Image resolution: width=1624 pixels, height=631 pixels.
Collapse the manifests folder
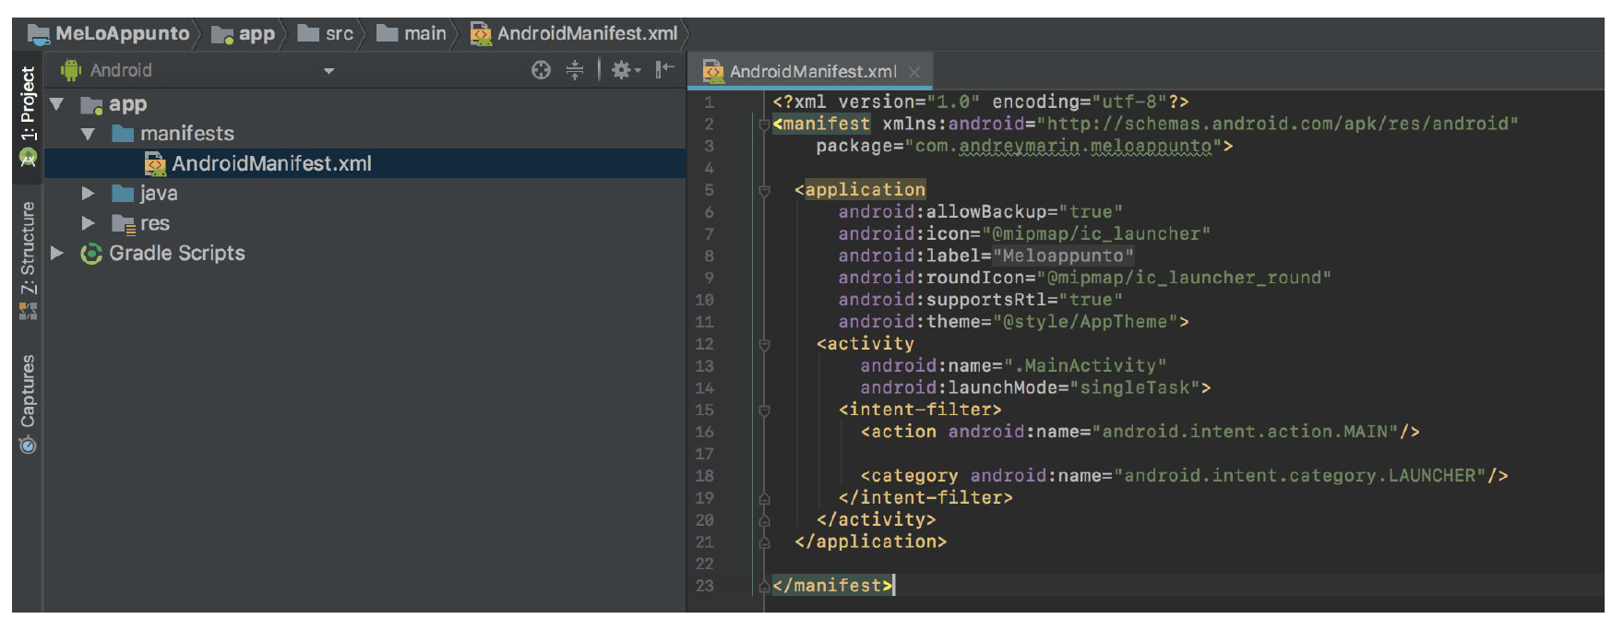[x=89, y=135]
